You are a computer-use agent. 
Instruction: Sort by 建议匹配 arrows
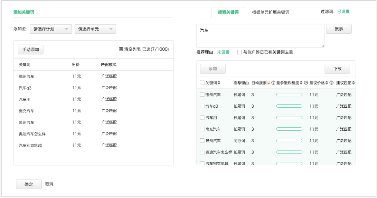(353, 83)
